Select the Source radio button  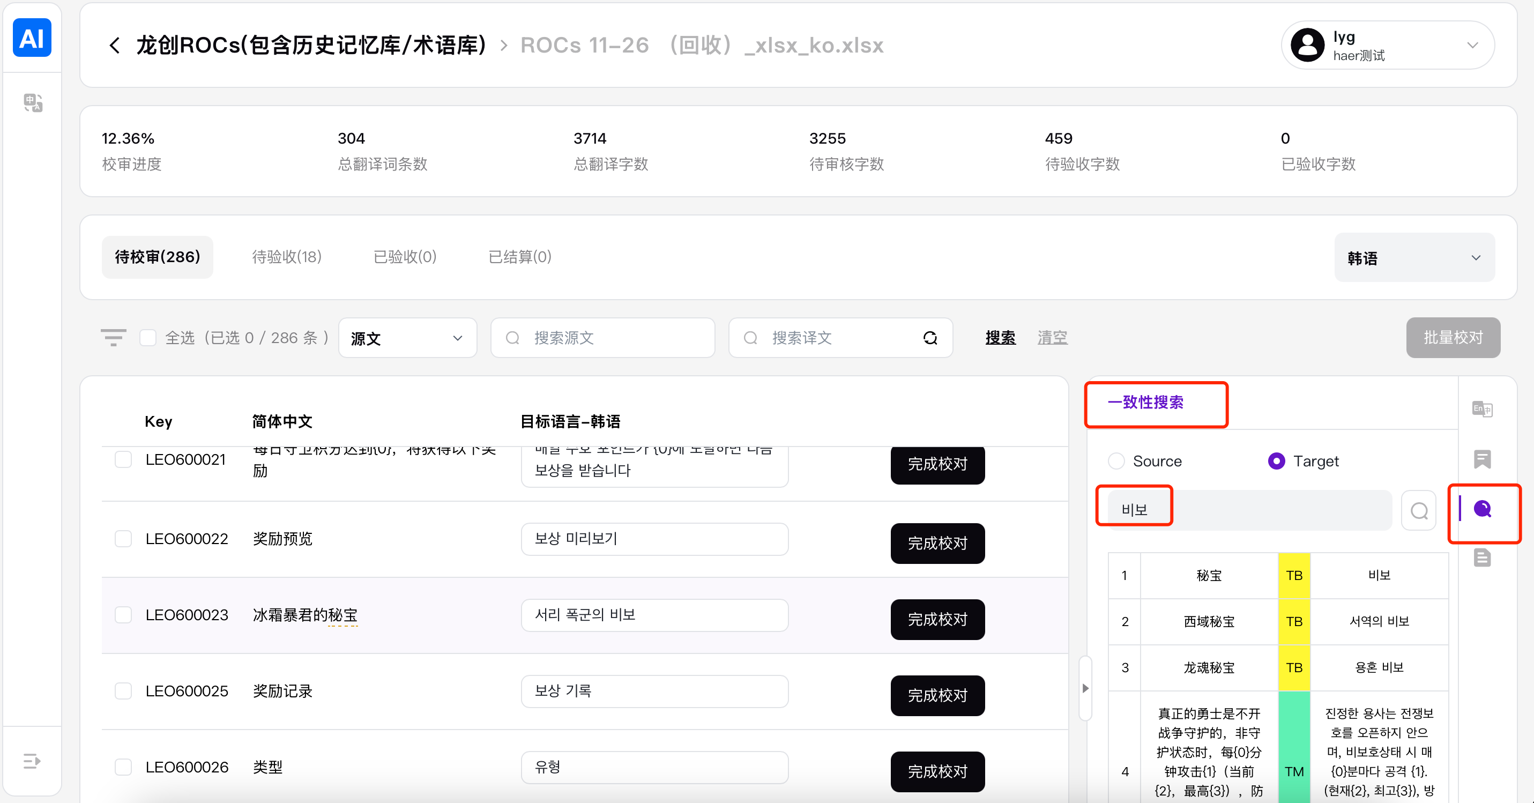pos(1116,461)
